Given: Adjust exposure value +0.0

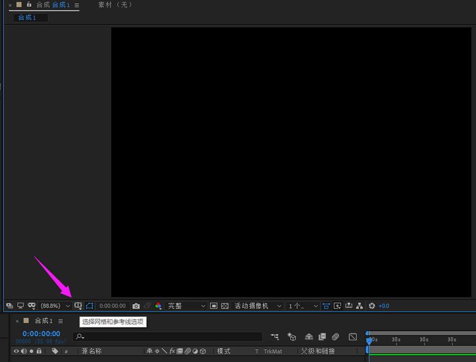Looking at the screenshot, I should 384,306.
